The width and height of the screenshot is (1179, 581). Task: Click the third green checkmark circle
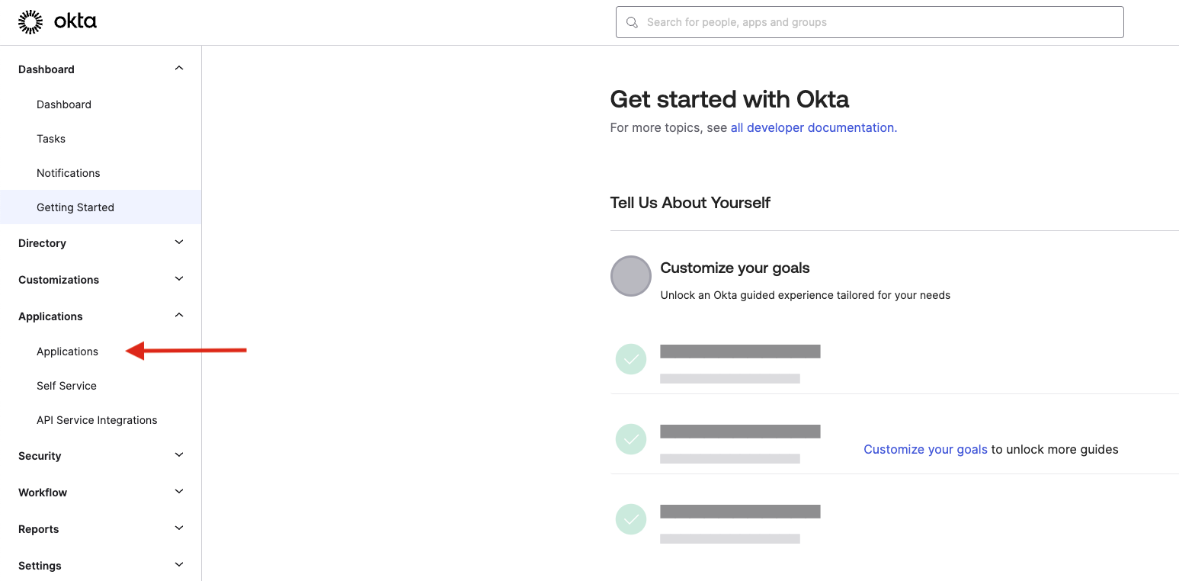pyautogui.click(x=631, y=519)
